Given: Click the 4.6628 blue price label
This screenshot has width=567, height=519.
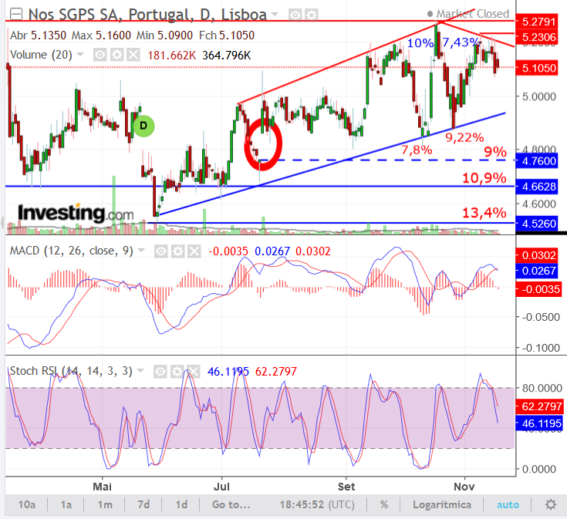Looking at the screenshot, I should 538,187.
